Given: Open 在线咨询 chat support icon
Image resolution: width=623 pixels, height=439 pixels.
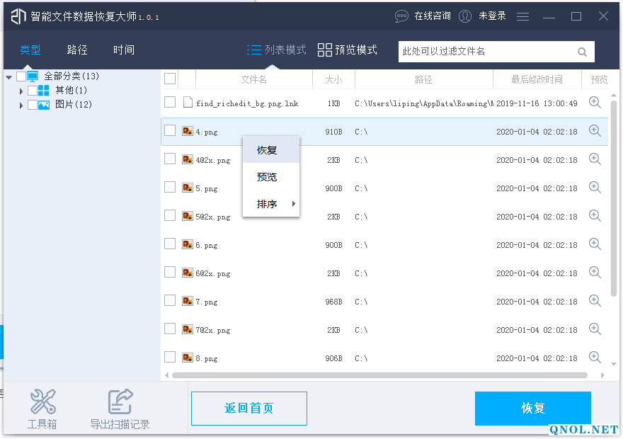Looking at the screenshot, I should [x=401, y=16].
